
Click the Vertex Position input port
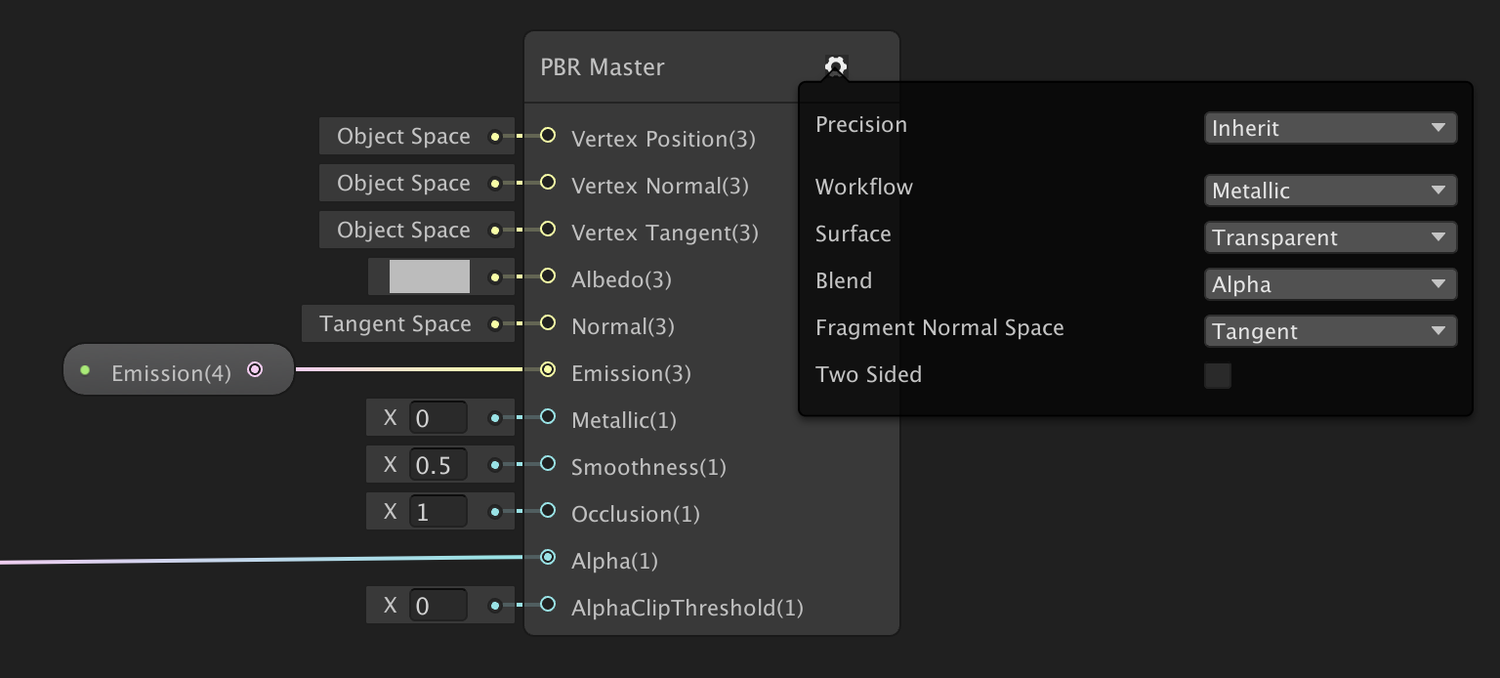(548, 136)
